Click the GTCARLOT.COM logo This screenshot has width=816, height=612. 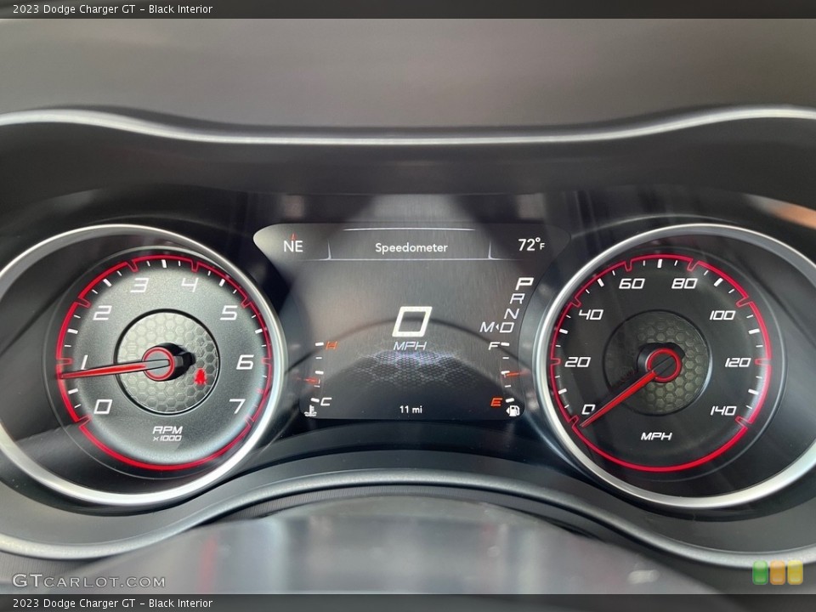click(88, 581)
